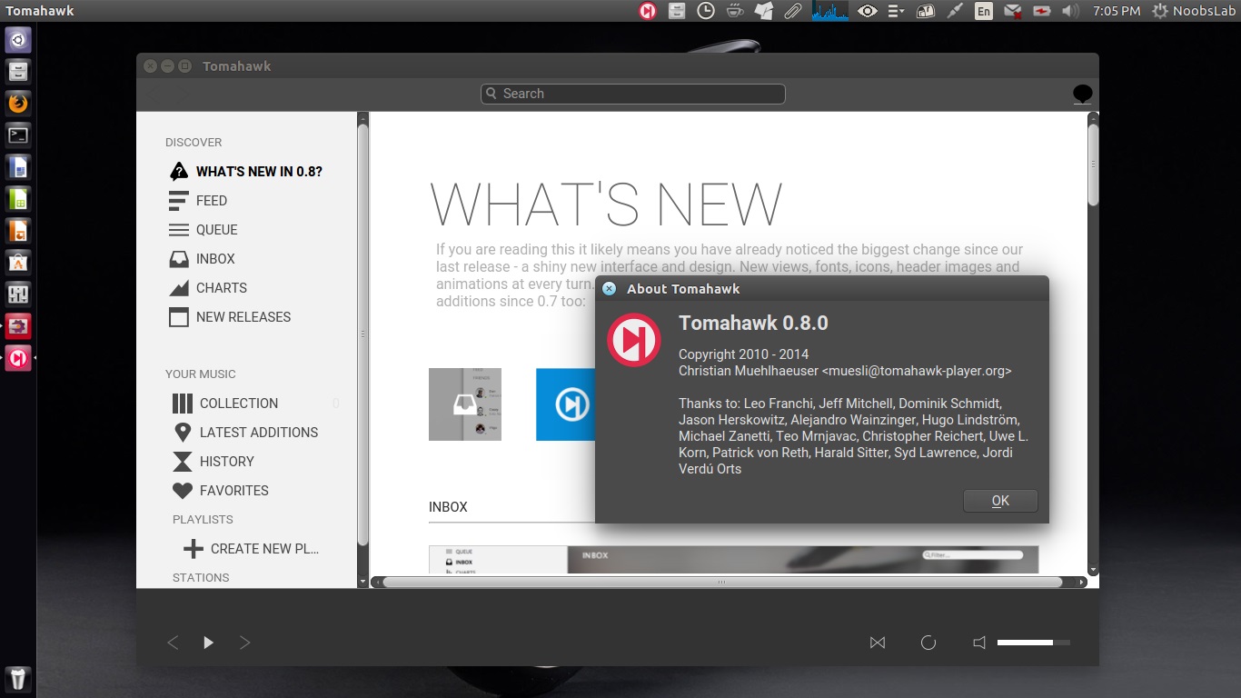Toggle shuffle mode

point(878,643)
